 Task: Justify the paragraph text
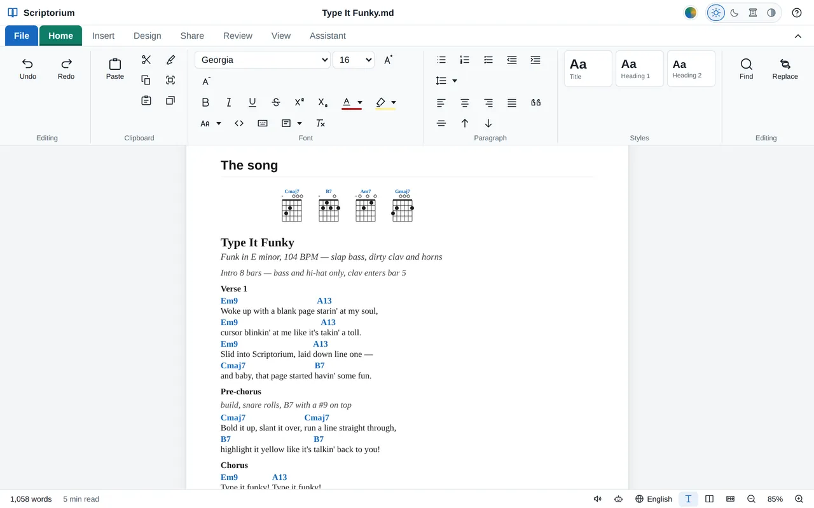coord(512,102)
